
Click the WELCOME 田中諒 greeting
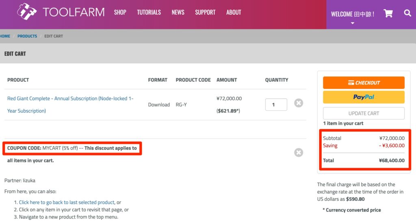(352, 14)
